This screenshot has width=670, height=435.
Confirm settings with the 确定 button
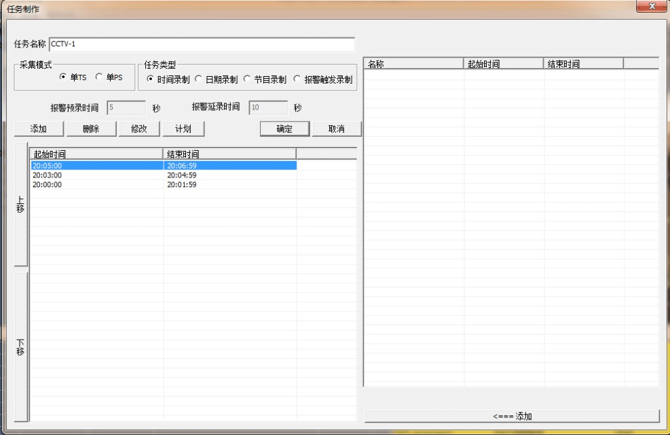(284, 128)
